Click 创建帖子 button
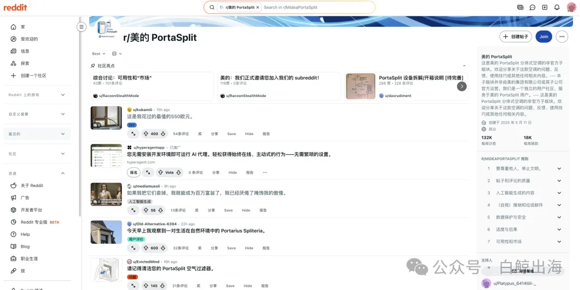 (516, 36)
